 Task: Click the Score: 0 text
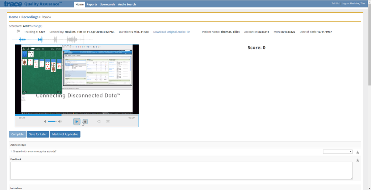[x=257, y=47]
